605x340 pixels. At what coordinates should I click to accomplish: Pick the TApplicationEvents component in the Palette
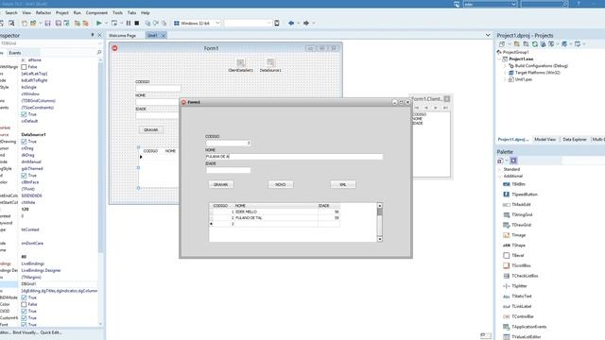[529, 327]
